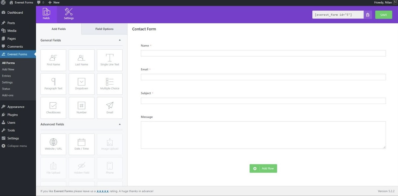Open the Settings panel in the form builder
The width and height of the screenshot is (398, 196).
point(68,14)
